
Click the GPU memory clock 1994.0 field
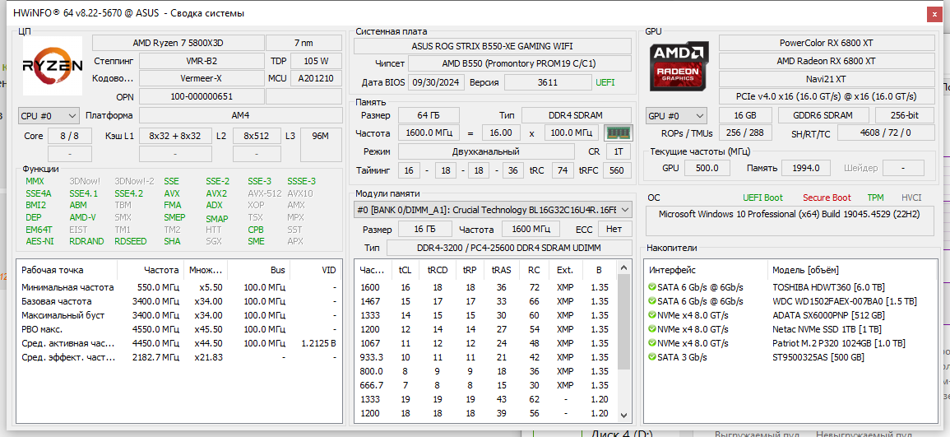(x=806, y=168)
